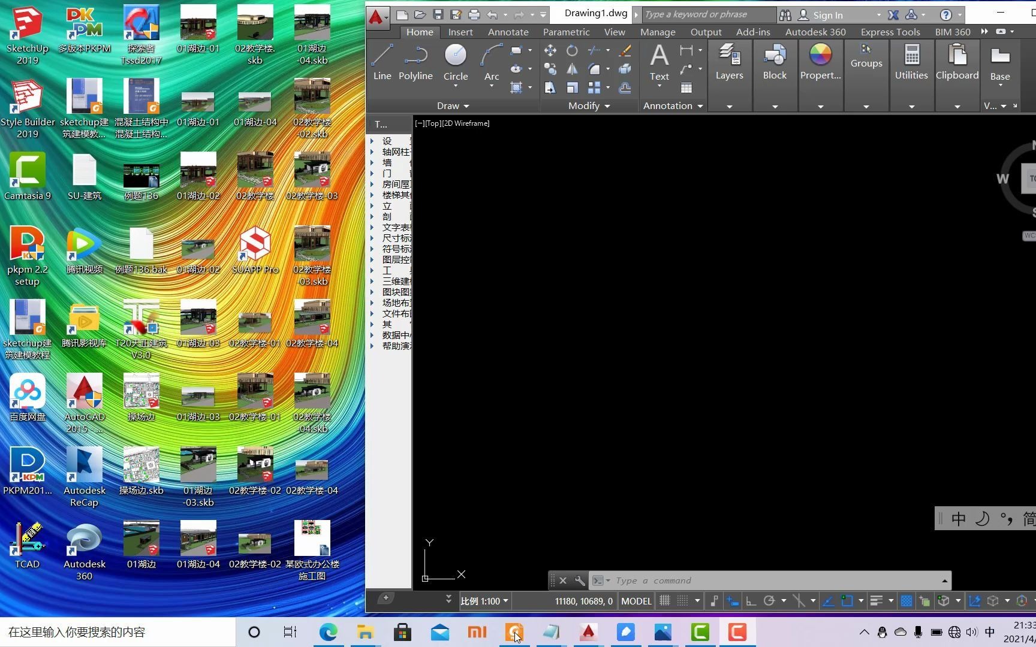Click the Save icon in Quick Access toolbar

pos(438,14)
